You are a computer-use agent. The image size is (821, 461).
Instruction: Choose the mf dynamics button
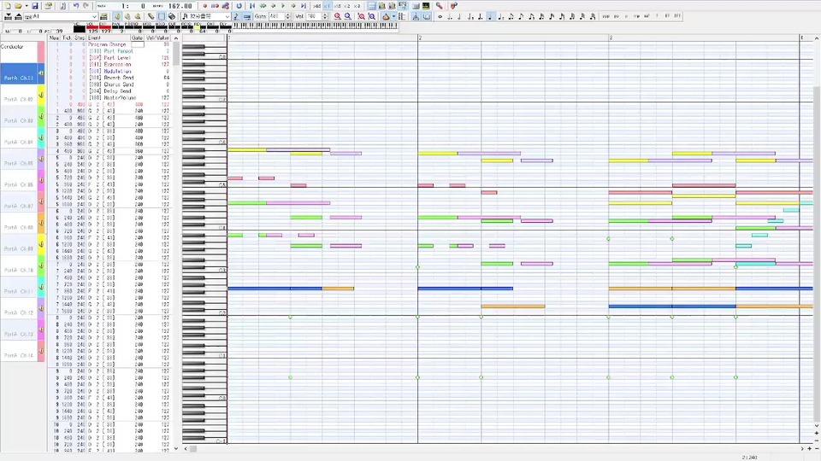[647, 16]
